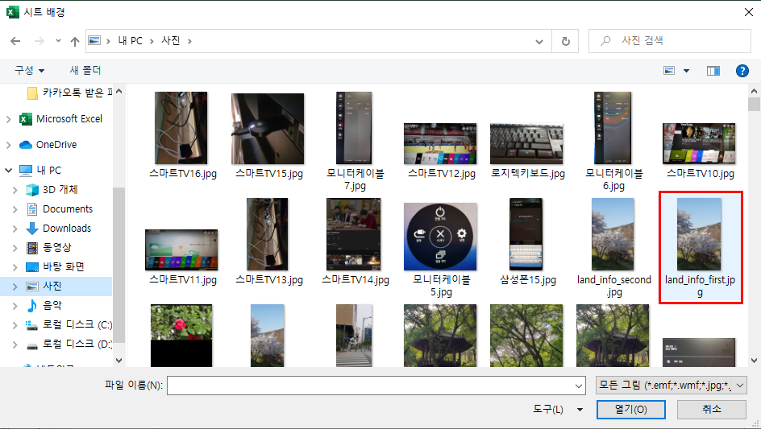Toggle the preview pane icon

point(713,71)
